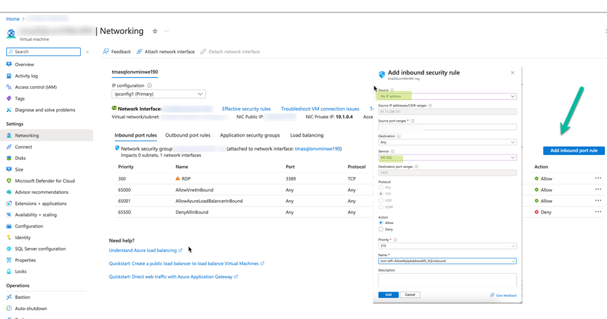Click the Disks icon in the sidebar
The image size is (607, 319).
pos(9,158)
